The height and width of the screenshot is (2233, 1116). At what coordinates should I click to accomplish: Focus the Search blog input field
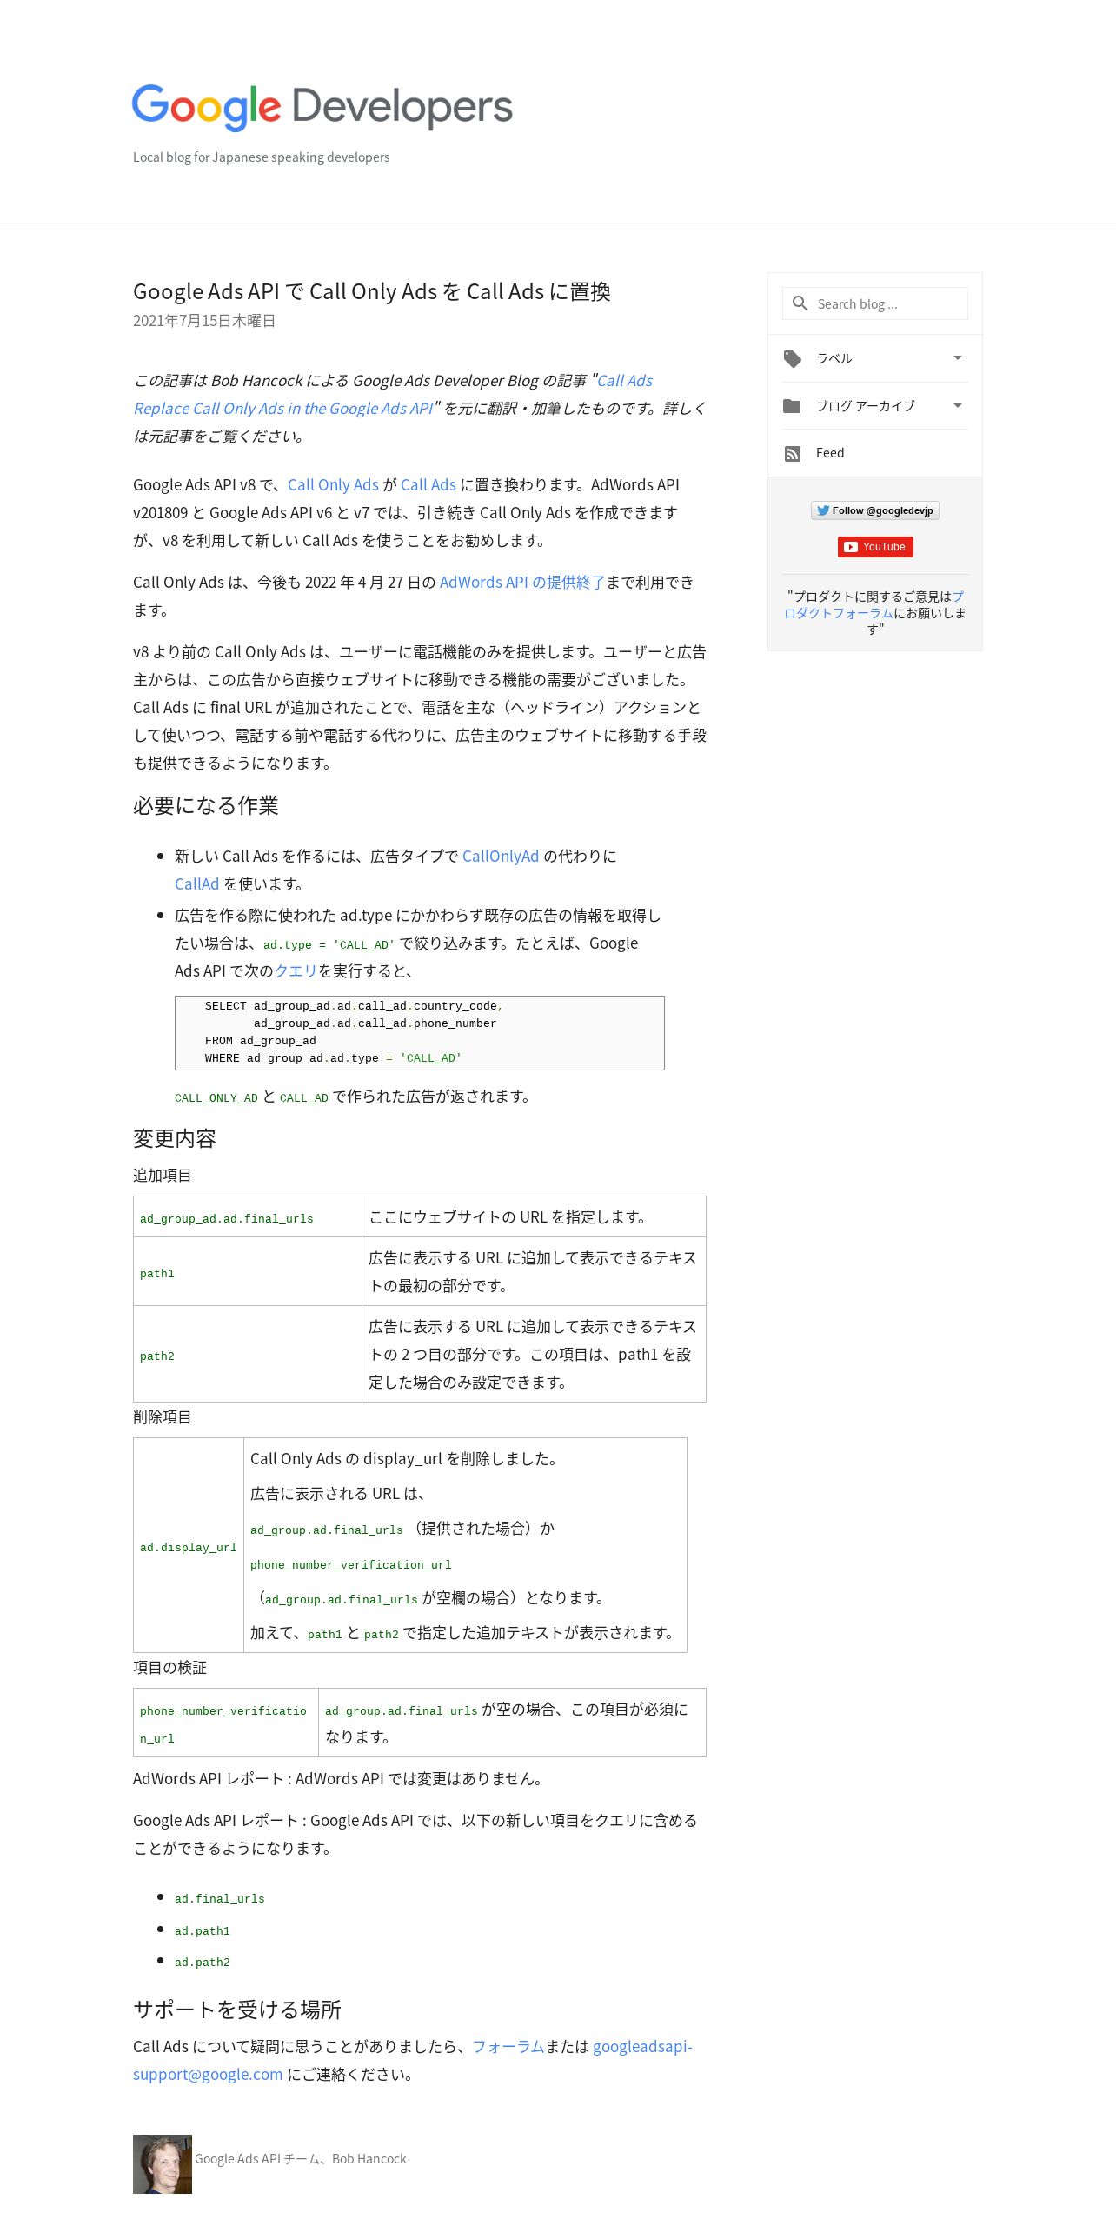pyautogui.click(x=875, y=303)
